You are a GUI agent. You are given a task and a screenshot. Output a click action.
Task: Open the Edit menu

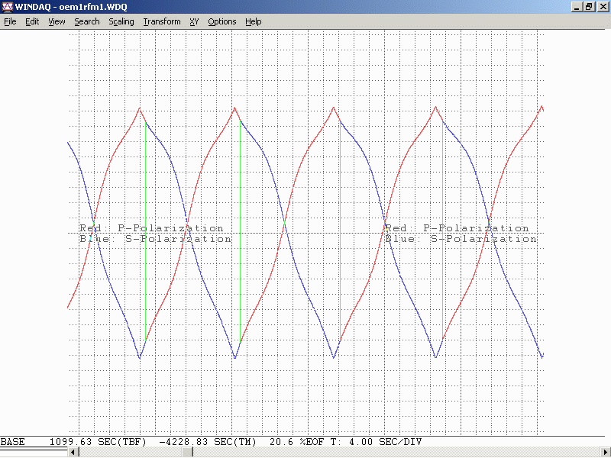[32, 21]
